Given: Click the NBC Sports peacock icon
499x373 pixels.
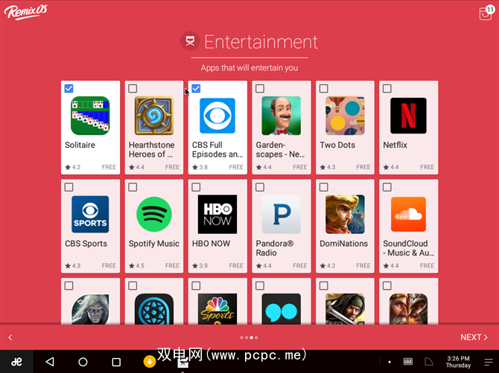Looking at the screenshot, I should (x=217, y=309).
